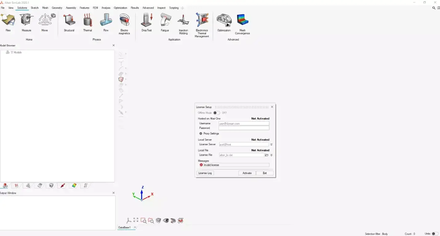
Task: Open the Optimization advanced tool
Action: (224, 22)
